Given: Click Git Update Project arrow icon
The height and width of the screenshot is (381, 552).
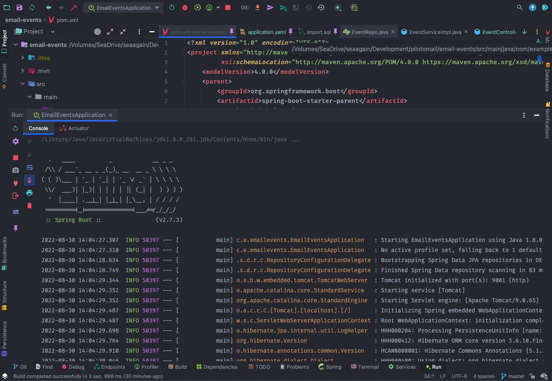Looking at the screenshot, I should [x=257, y=7].
